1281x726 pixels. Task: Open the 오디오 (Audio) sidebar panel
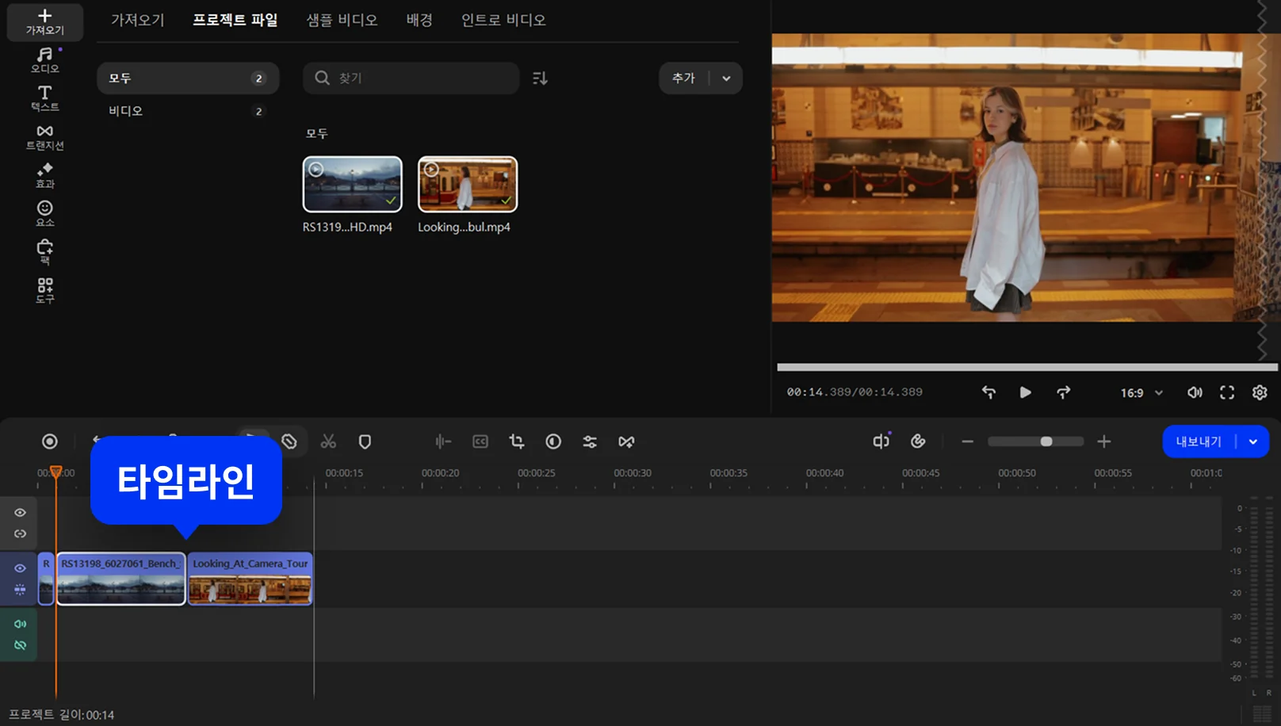[44, 59]
